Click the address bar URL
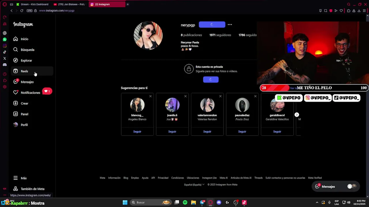Image resolution: width=369 pixels, height=207 pixels. click(57, 11)
